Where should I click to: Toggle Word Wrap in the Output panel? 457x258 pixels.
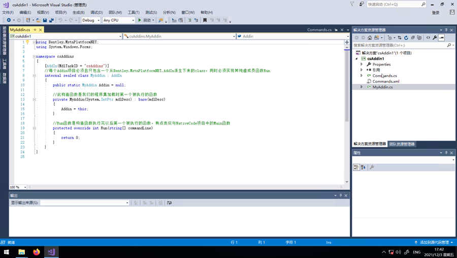click(169, 203)
